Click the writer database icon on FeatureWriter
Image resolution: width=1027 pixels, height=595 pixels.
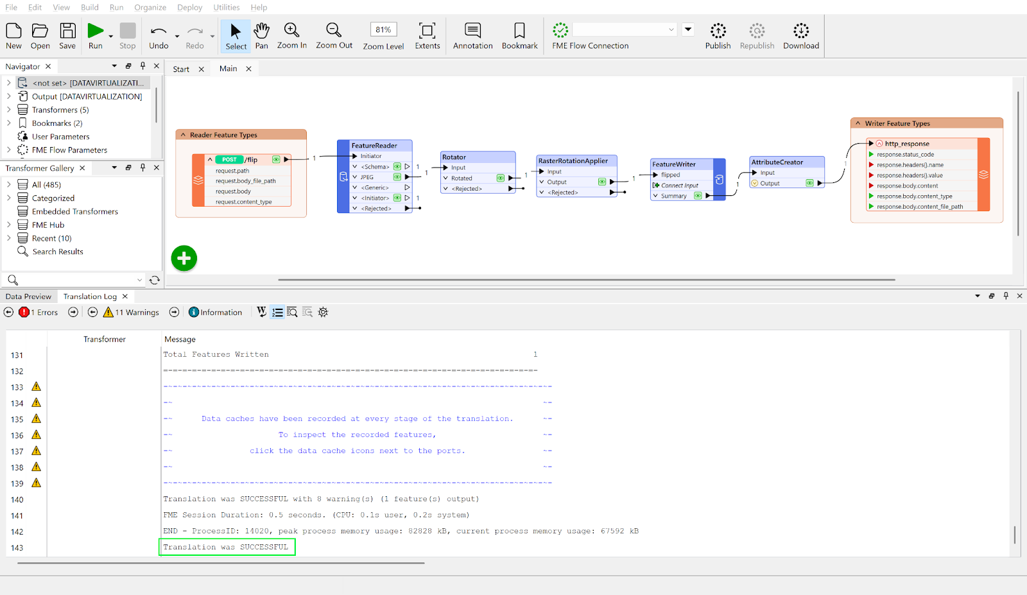pyautogui.click(x=720, y=180)
